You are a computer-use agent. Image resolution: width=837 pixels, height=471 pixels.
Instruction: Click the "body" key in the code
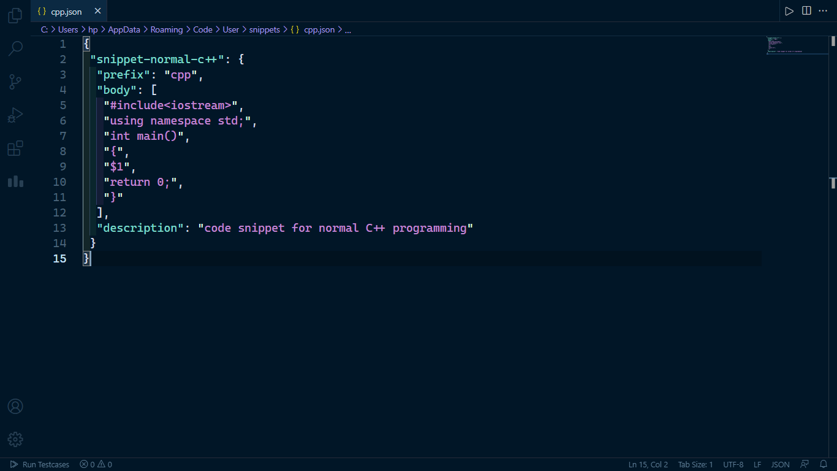117,90
